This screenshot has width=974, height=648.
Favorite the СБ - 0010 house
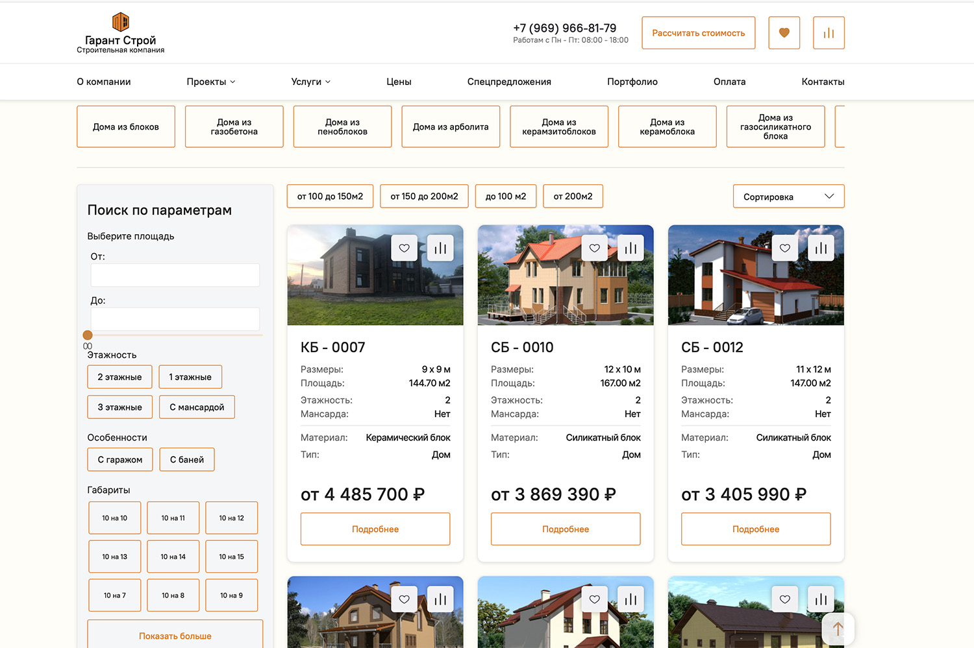[594, 248]
